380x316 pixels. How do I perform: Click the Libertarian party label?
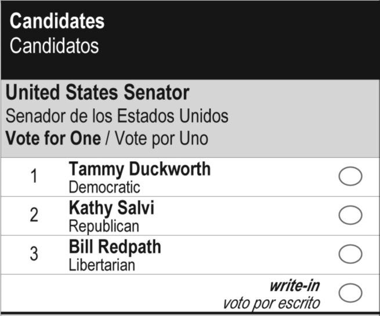click(x=102, y=266)
